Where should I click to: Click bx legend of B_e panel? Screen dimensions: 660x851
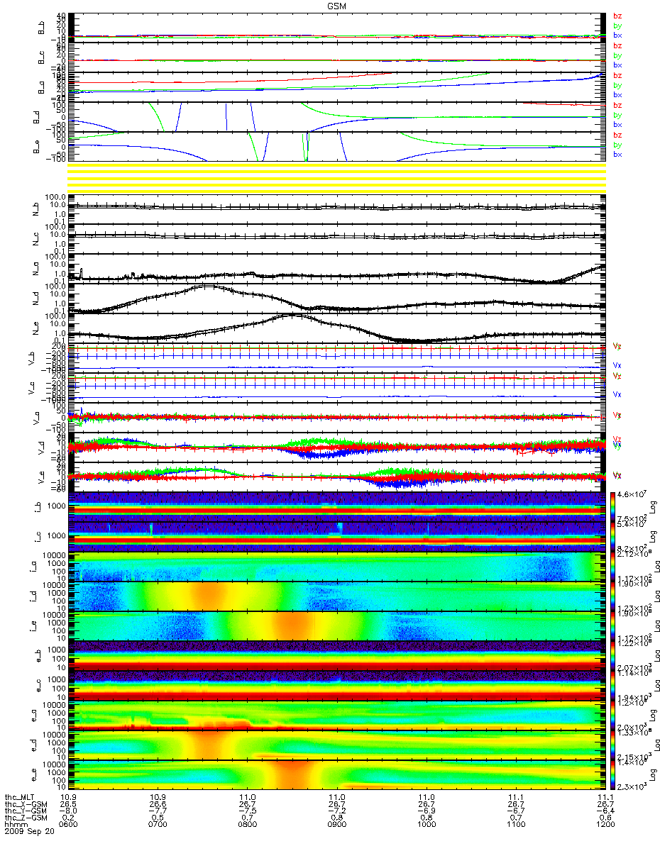point(617,154)
